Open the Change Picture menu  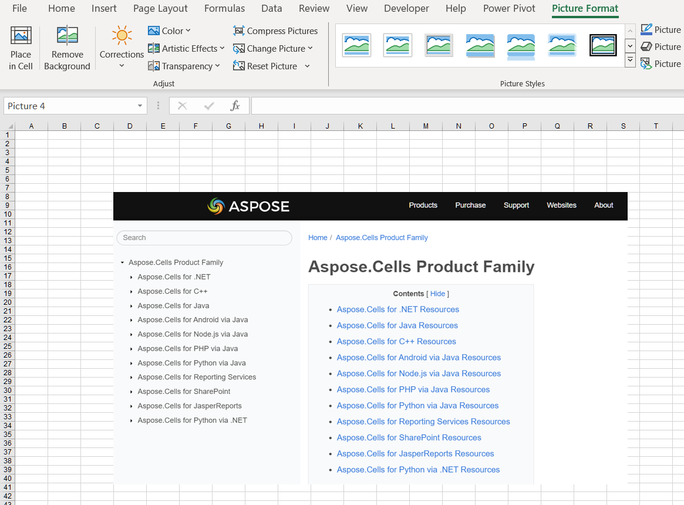[x=273, y=49]
